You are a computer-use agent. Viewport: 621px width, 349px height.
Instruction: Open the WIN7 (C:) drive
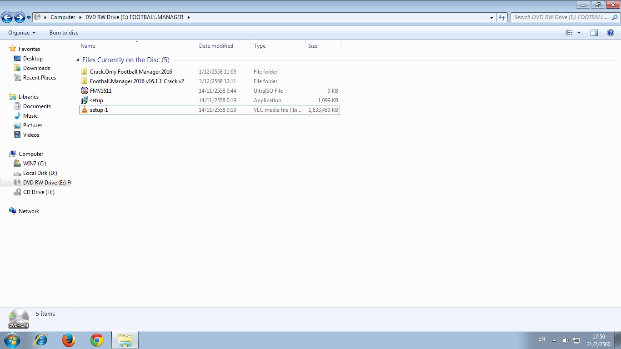[x=35, y=164]
